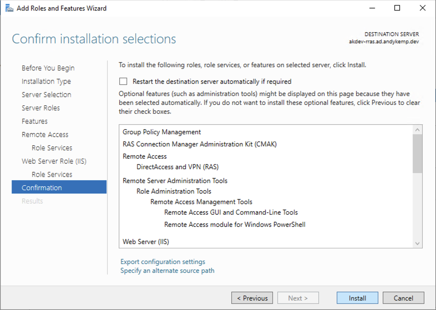The height and width of the screenshot is (310, 436).
Task: Enable restart destination server automatically checkbox
Action: click(123, 82)
